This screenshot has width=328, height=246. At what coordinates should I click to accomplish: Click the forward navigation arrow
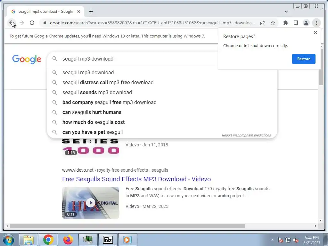tap(22, 23)
